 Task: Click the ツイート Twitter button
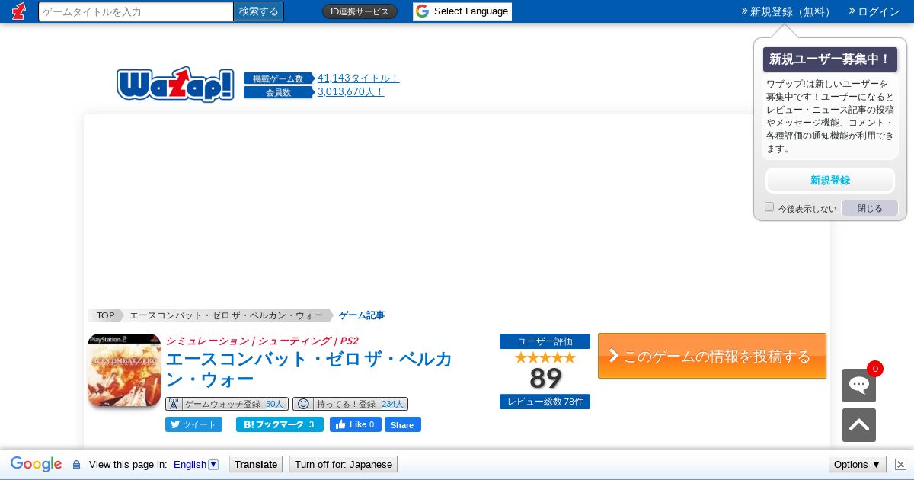pyautogui.click(x=193, y=424)
